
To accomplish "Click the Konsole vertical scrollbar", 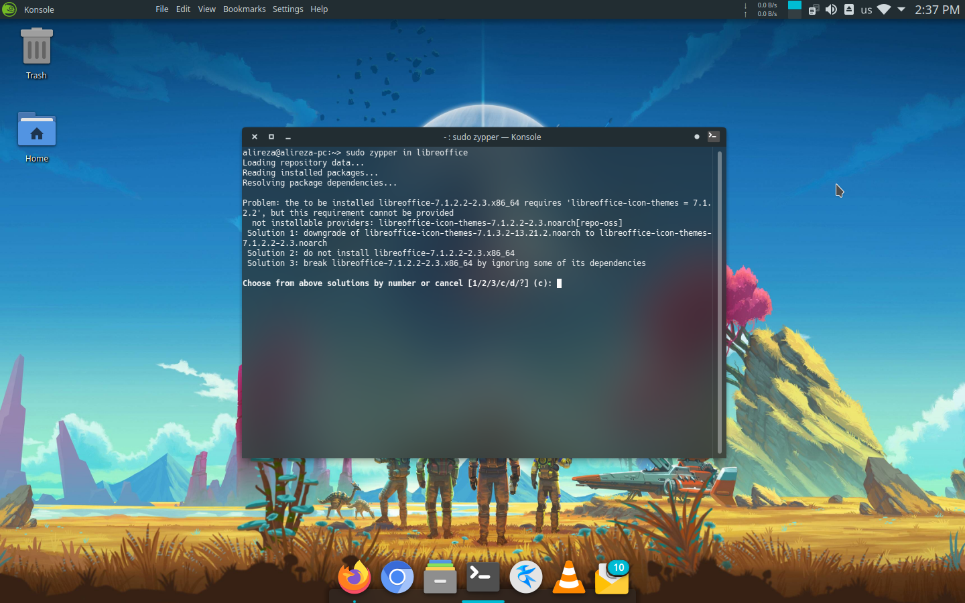I will [720, 302].
